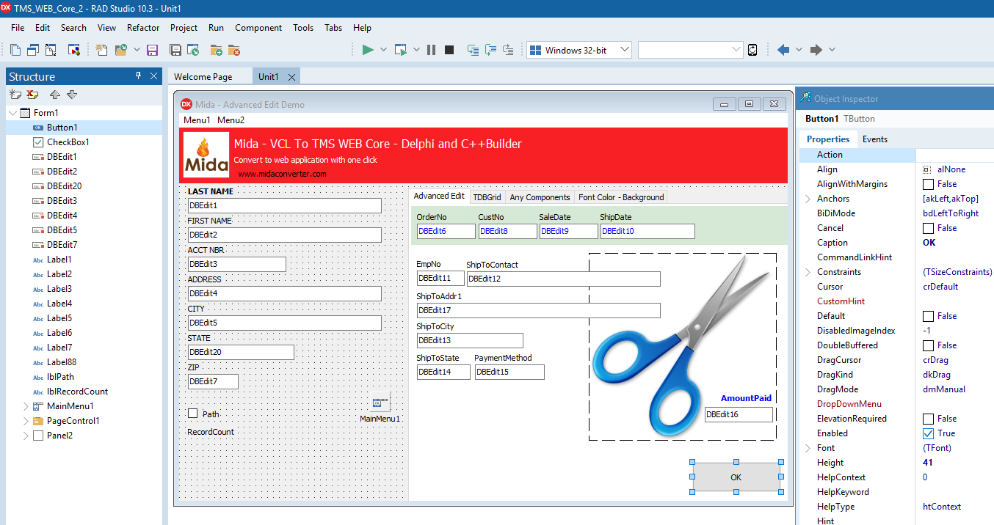Toggle the Path checkbox on the form
Image resolution: width=994 pixels, height=525 pixels.
click(192, 414)
